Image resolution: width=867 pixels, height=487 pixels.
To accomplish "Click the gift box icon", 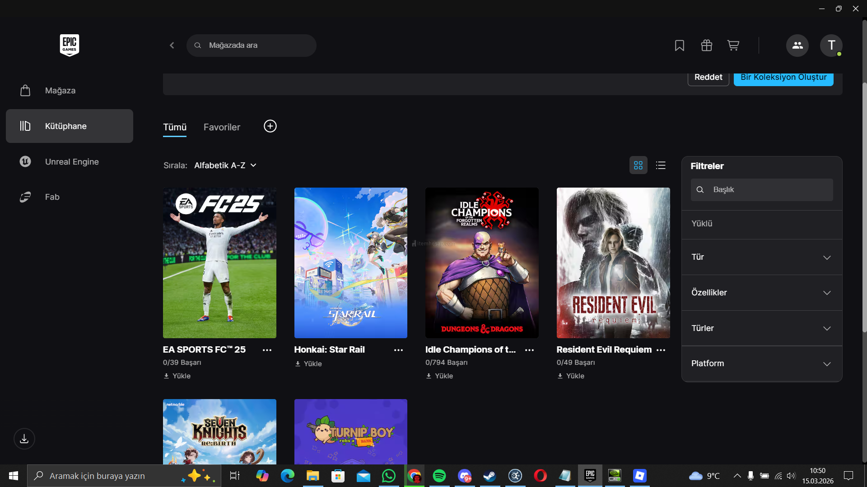I will tap(706, 46).
